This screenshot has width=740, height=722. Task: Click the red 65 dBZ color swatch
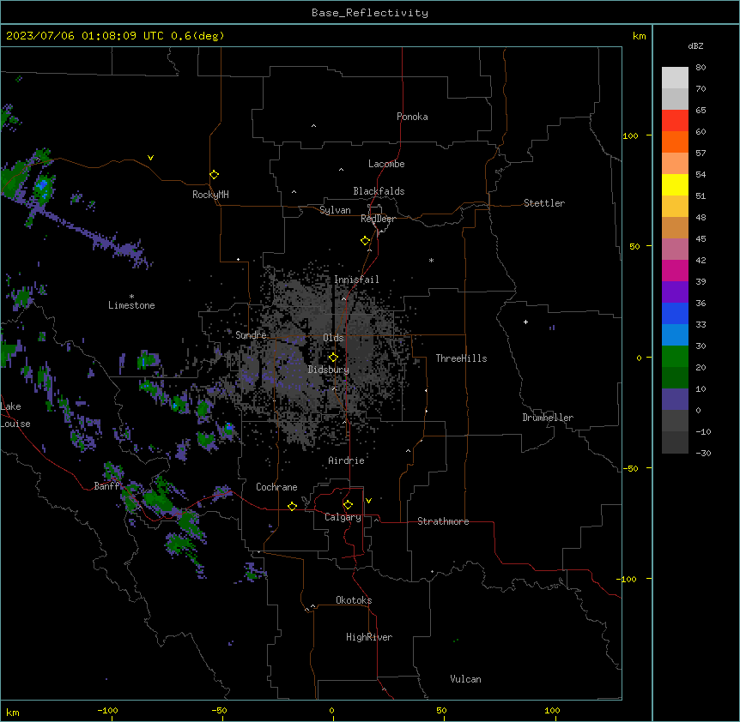675,120
